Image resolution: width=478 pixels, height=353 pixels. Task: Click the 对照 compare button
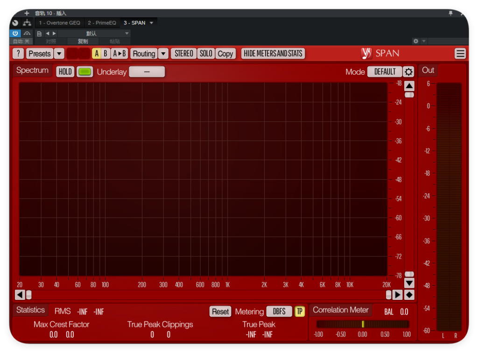tap(51, 41)
